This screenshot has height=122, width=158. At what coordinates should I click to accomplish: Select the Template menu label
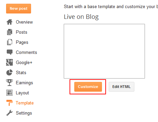[x=25, y=103]
